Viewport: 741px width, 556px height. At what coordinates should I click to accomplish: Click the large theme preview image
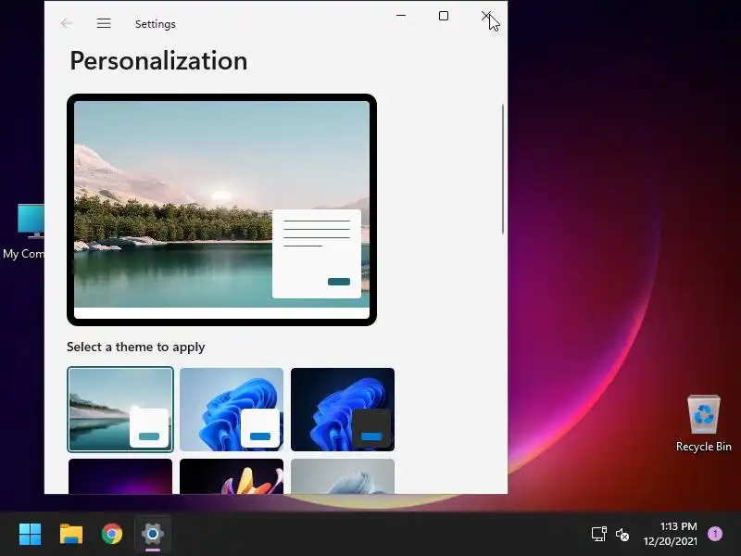tap(221, 209)
